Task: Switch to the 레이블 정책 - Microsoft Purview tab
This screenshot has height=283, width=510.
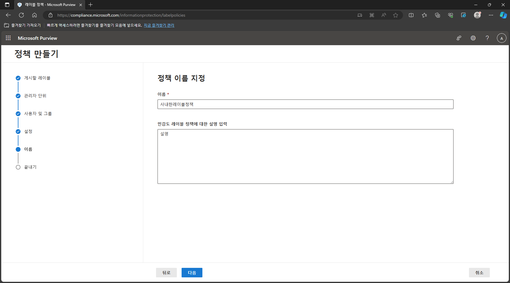Action: tap(50, 5)
